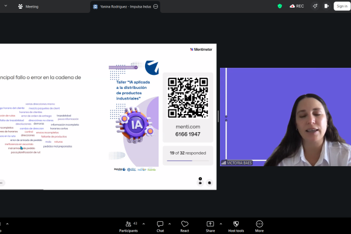Click the Menti QR code image
Image resolution: width=351 pixels, height=234 pixels.
pyautogui.click(x=188, y=97)
